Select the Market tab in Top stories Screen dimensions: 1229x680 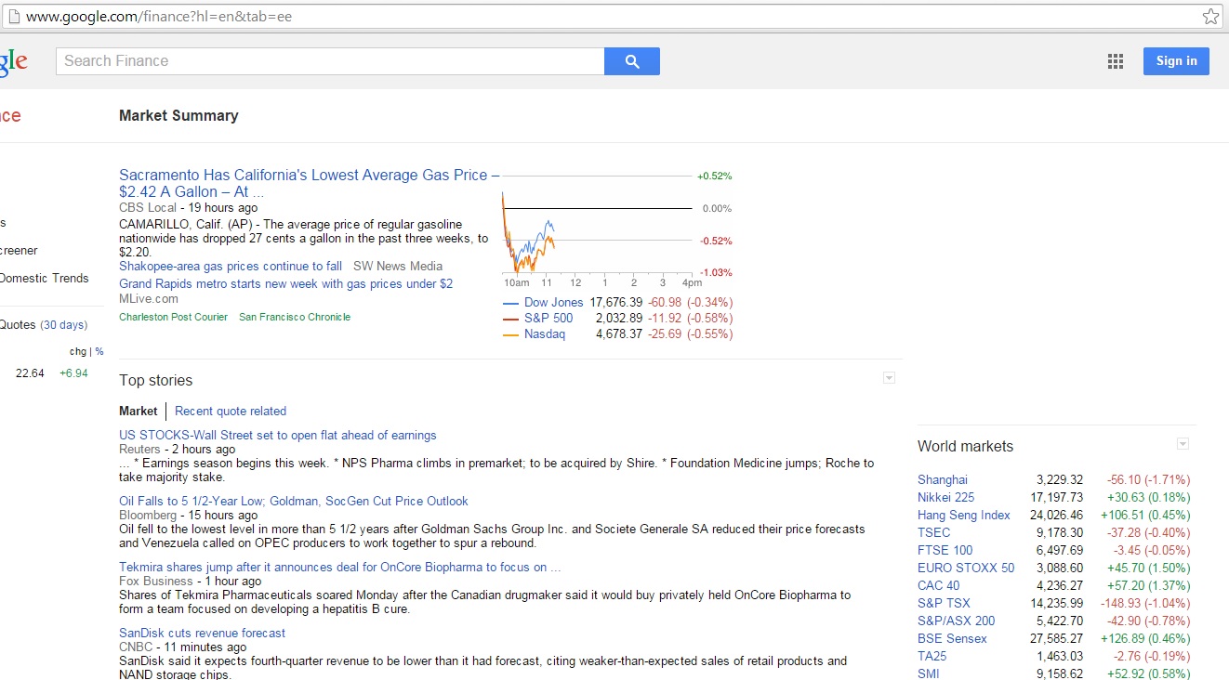pyautogui.click(x=139, y=411)
